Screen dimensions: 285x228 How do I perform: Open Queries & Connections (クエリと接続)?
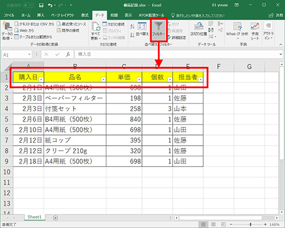pyautogui.click(x=113, y=24)
